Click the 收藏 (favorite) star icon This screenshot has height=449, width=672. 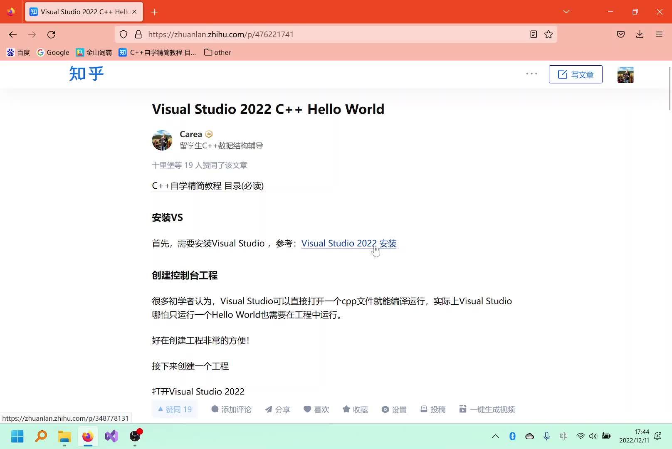click(x=347, y=409)
